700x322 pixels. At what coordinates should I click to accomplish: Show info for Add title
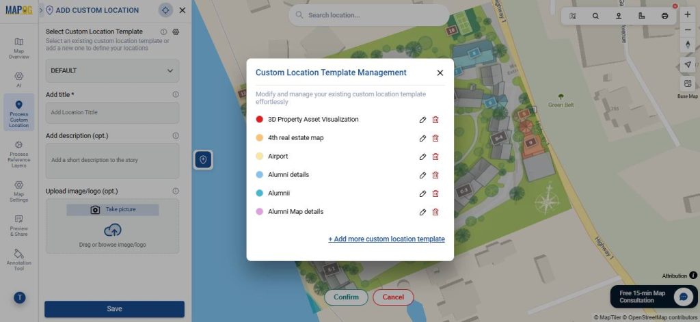point(176,94)
